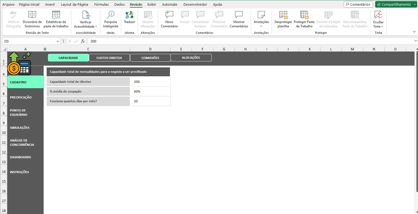Expand the Verificar Acessibilidade dropdown
Viewport: 418px width, 214px height.
pyautogui.click(x=96, y=27)
